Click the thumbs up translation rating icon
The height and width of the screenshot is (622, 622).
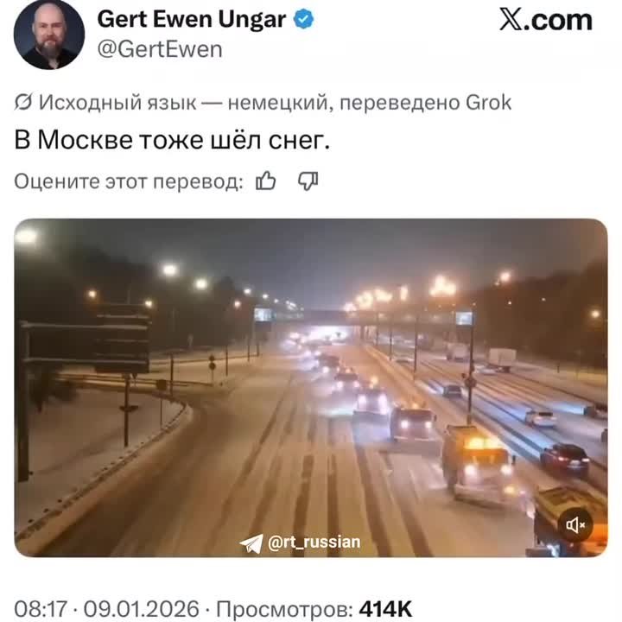tap(265, 181)
